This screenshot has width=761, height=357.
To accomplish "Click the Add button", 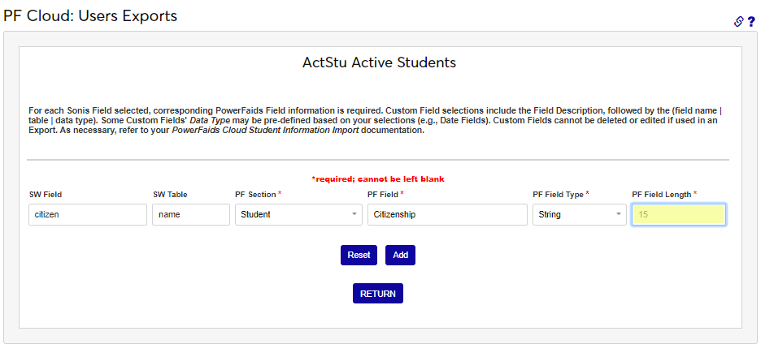I will tap(400, 255).
